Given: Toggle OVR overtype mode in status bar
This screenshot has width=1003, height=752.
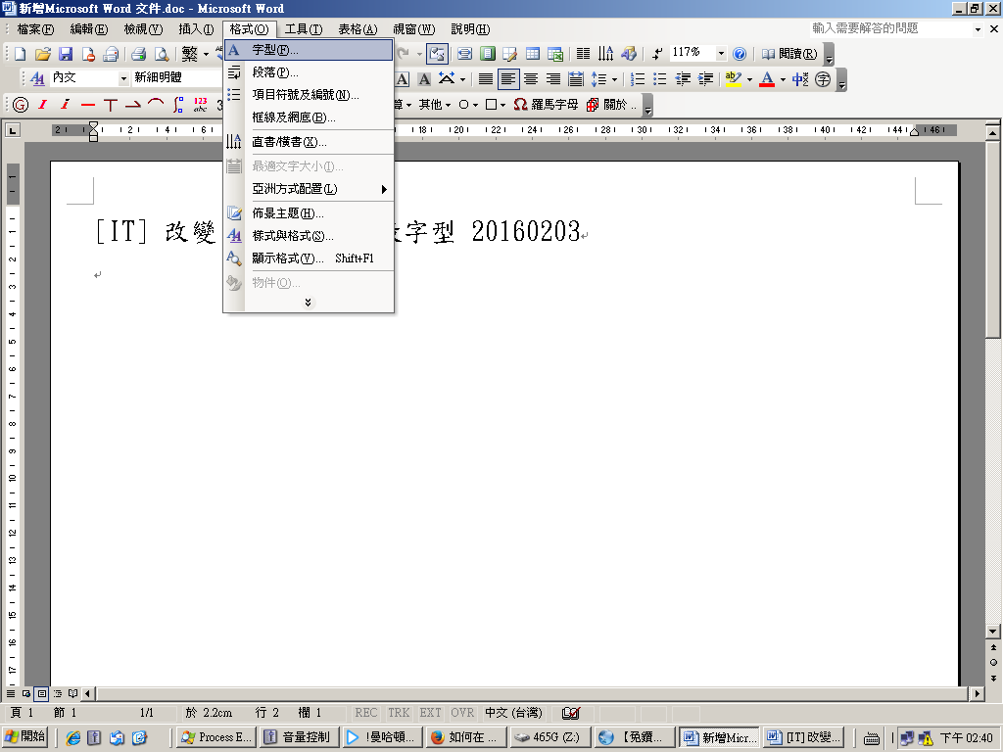Looking at the screenshot, I should point(462,713).
